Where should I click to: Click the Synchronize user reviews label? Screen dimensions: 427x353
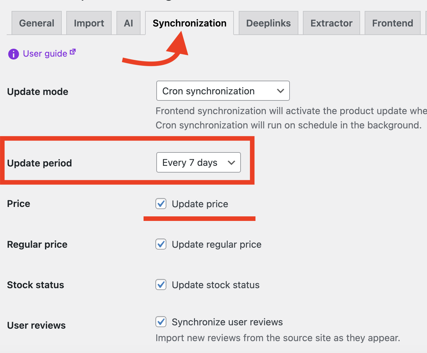click(x=227, y=322)
